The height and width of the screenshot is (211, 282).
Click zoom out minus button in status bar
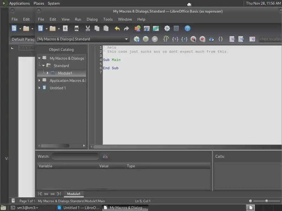point(250,201)
